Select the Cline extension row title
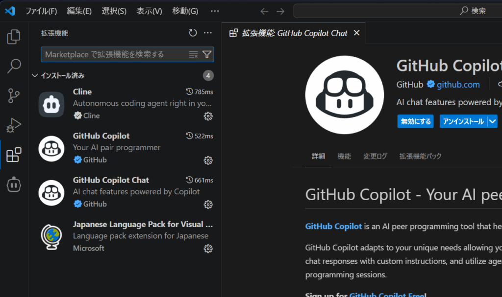 (82, 92)
